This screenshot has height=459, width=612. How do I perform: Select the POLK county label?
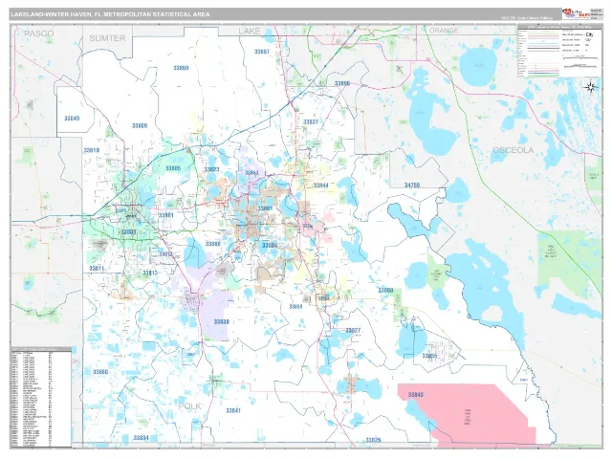coord(189,406)
